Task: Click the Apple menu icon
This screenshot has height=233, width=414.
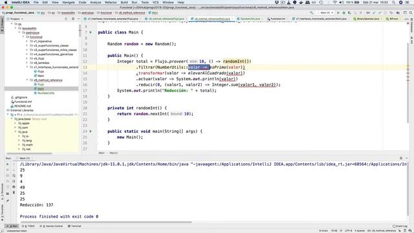Action: (6, 3)
